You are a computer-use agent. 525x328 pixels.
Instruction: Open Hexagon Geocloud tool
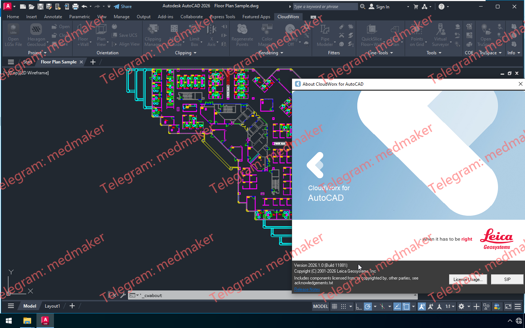(x=36, y=35)
